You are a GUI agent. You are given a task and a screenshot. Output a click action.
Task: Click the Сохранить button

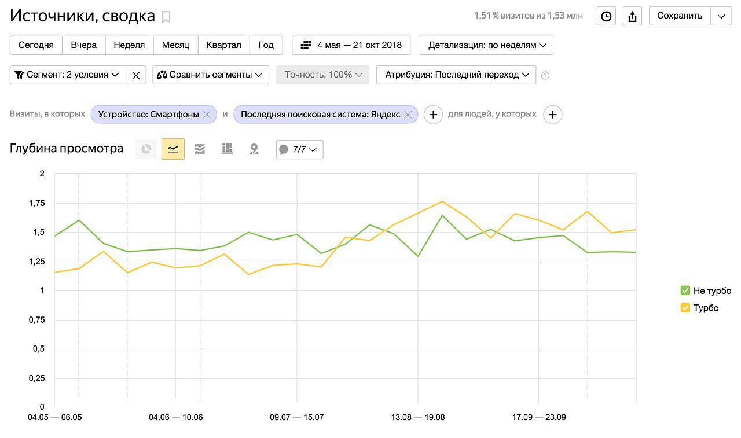[680, 16]
